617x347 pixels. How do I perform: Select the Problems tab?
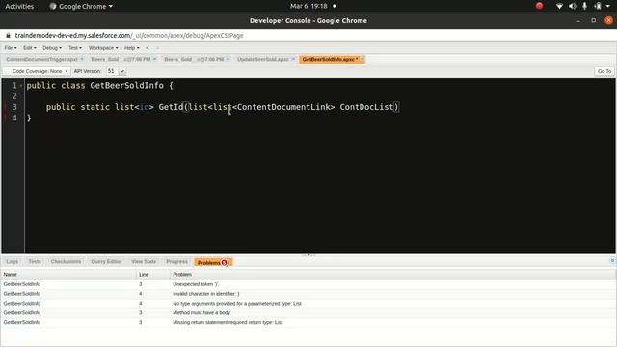click(x=213, y=262)
